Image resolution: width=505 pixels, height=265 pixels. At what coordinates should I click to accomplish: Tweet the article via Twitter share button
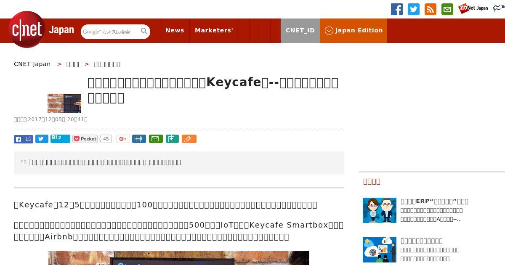point(42,139)
